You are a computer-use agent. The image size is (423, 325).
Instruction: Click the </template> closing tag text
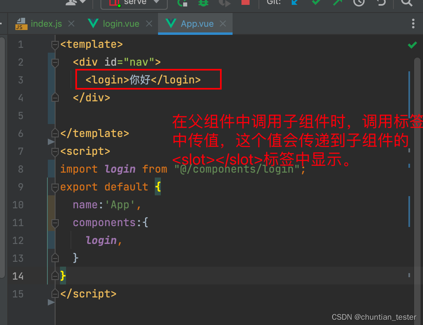[95, 133]
